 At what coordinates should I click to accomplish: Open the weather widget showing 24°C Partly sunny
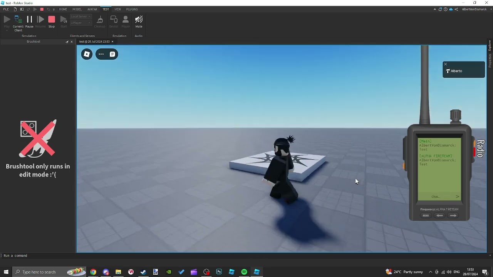coord(404,272)
